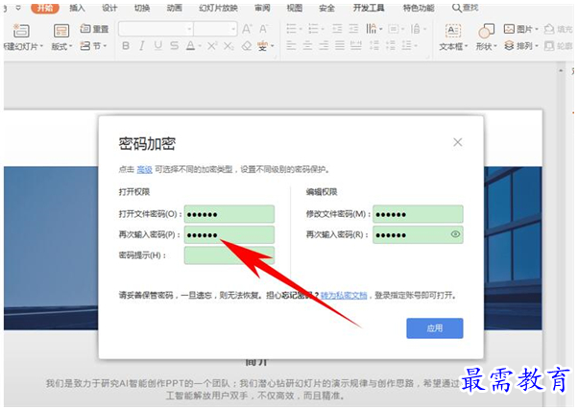Click the vertical scrollbar up arrow
578x410 pixels.
point(561,70)
